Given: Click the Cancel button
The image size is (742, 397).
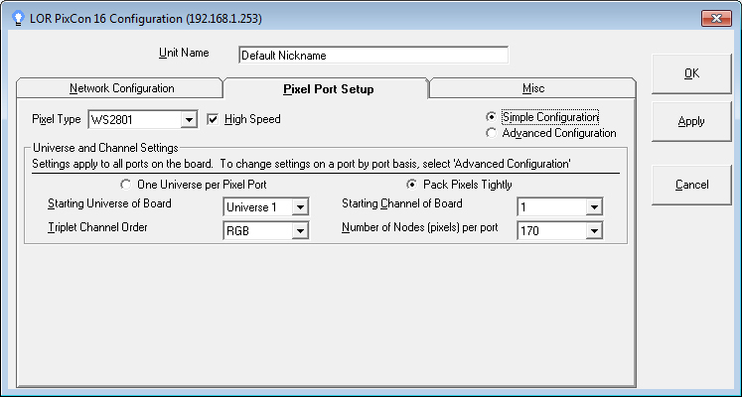Looking at the screenshot, I should click(x=690, y=185).
